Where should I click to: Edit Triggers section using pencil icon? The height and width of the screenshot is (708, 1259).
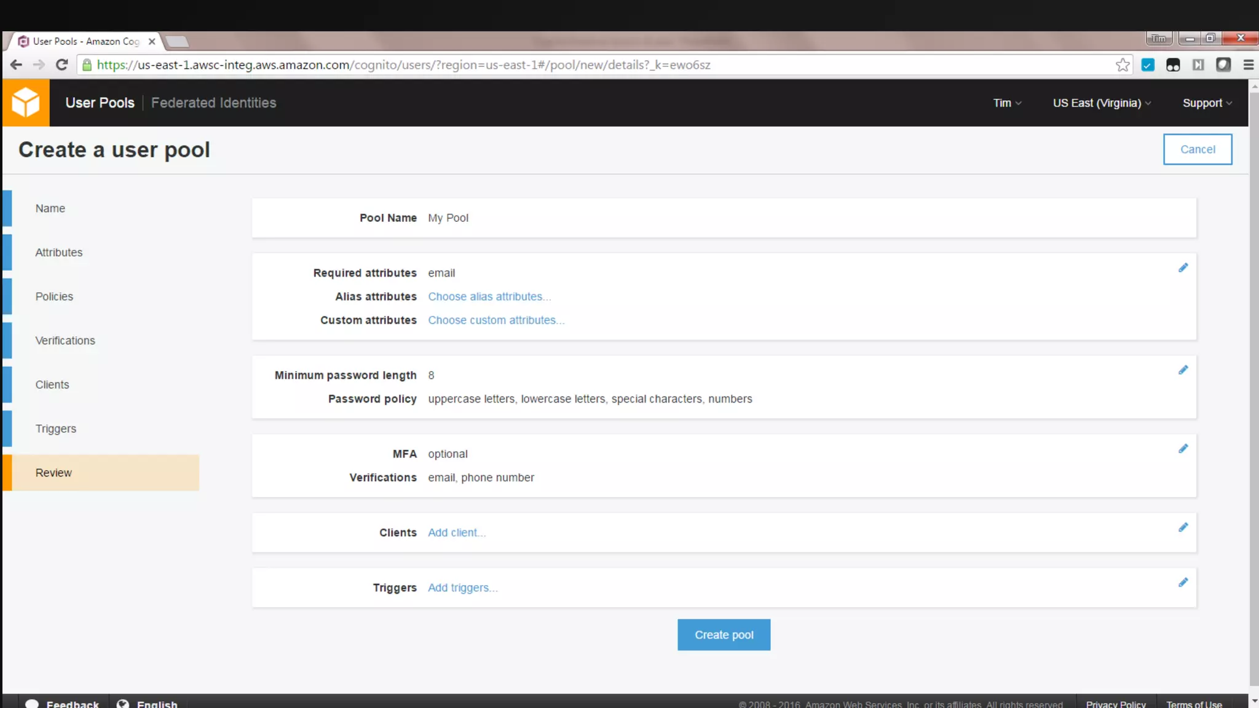click(x=1183, y=583)
